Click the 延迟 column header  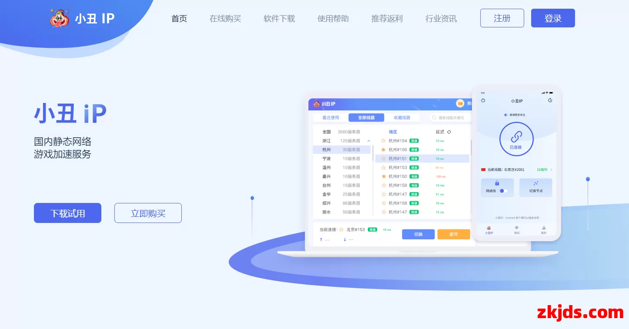440,132
